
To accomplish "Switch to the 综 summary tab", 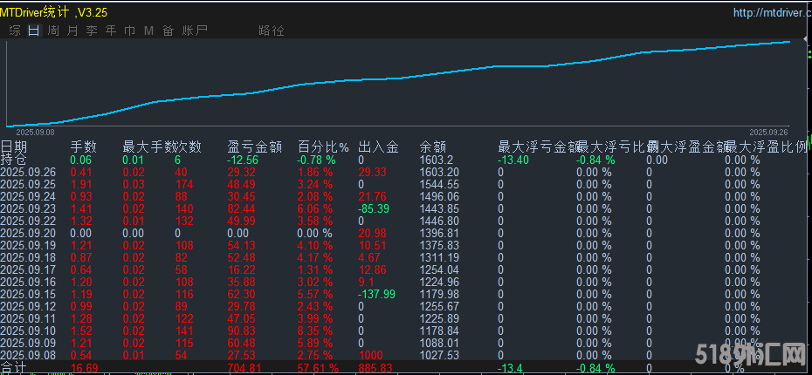I will (x=15, y=31).
